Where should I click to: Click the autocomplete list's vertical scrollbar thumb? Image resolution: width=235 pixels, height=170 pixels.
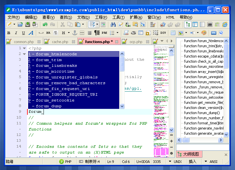122,64
